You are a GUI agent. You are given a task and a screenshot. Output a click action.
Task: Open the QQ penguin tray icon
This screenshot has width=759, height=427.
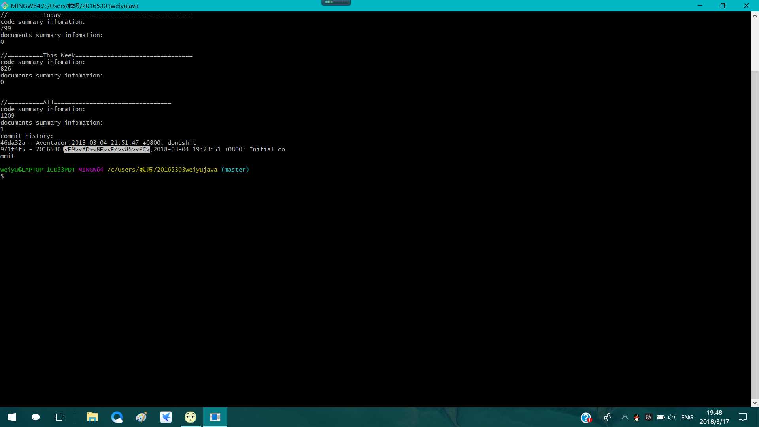click(x=636, y=417)
